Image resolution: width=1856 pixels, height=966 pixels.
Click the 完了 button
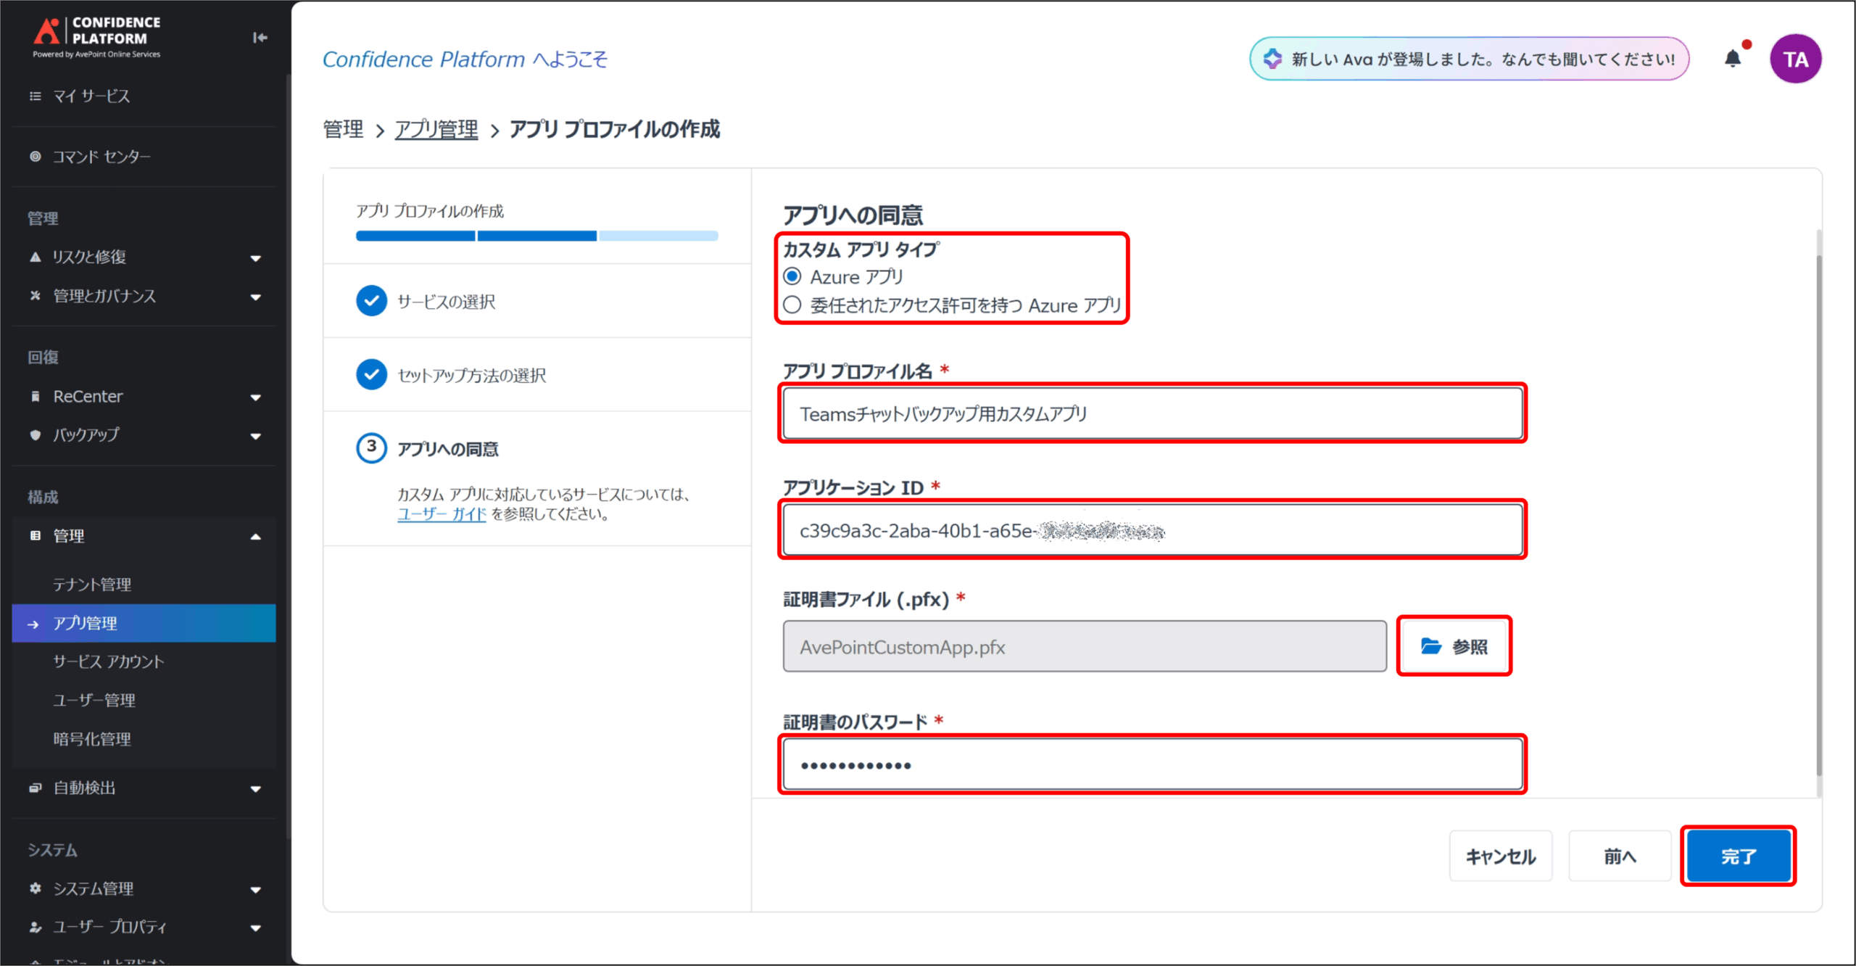click(x=1738, y=856)
